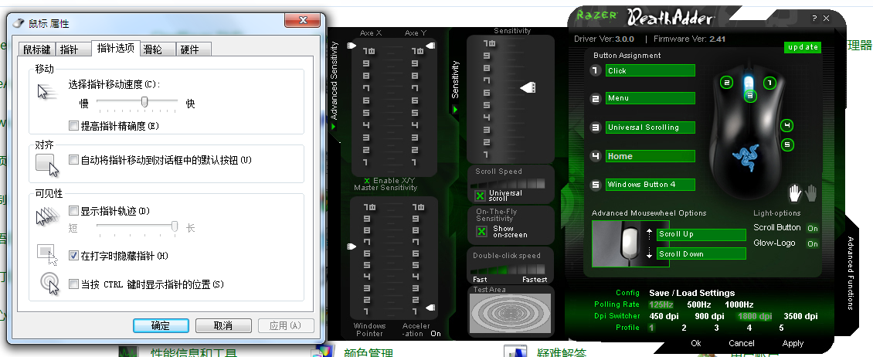Screen dimensions: 873x357
Task: Click scroll wheel marker 3 on the mouse image
Action: [x=750, y=96]
